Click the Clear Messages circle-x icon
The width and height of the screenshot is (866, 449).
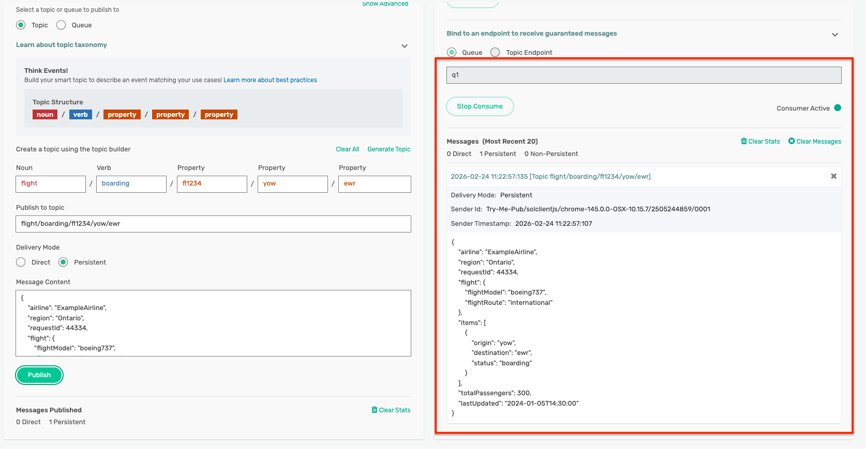pos(791,141)
